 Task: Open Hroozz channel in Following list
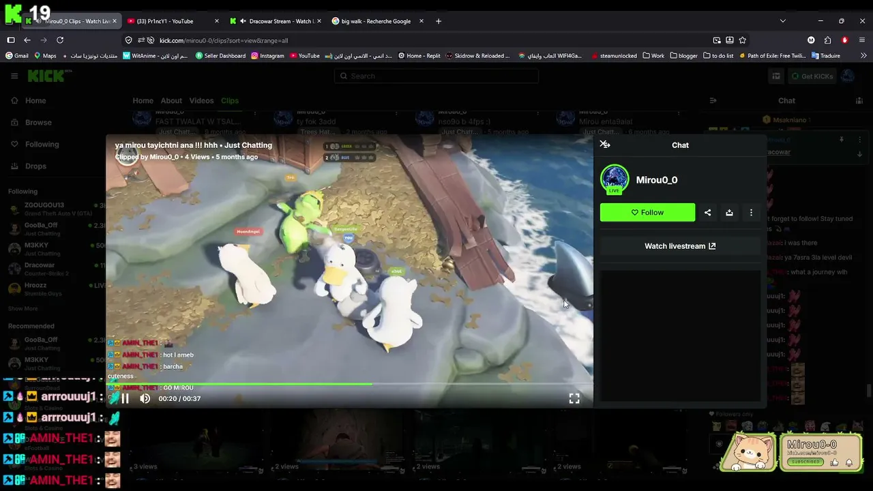56,288
